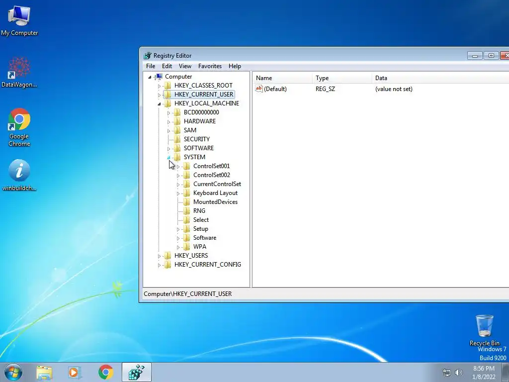509x382 pixels.
Task: Select the CurrentControlSet key label
Action: (x=217, y=184)
